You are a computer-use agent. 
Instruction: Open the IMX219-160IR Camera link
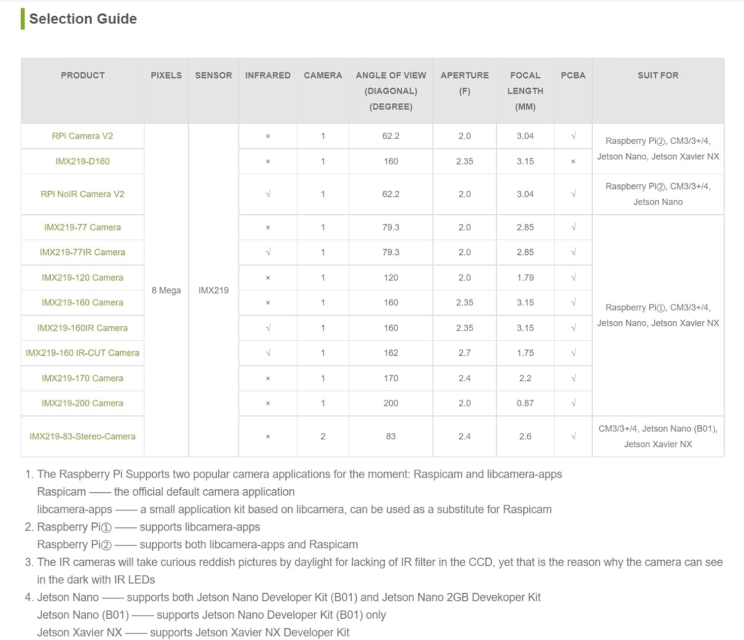82,328
